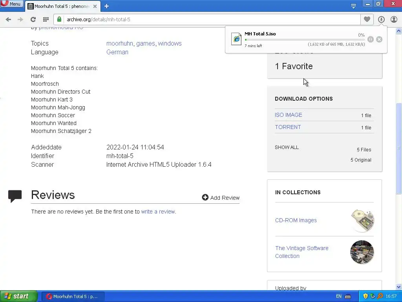The height and width of the screenshot is (302, 402).
Task: Click the vertical scrollbar thumb
Action: [x=398, y=148]
